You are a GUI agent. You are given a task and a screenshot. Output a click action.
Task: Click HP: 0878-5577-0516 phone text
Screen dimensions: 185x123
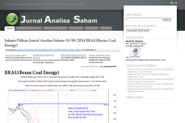(x=136, y=44)
